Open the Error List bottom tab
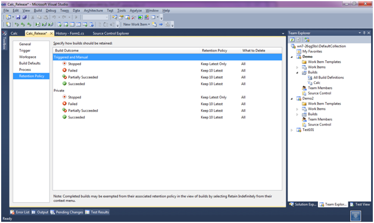Viewport: 374px width, 223px height. point(20,212)
